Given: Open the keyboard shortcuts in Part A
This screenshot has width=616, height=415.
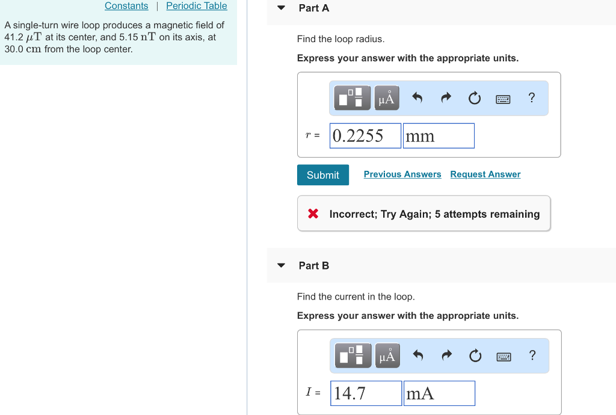Looking at the screenshot, I should click(x=503, y=98).
